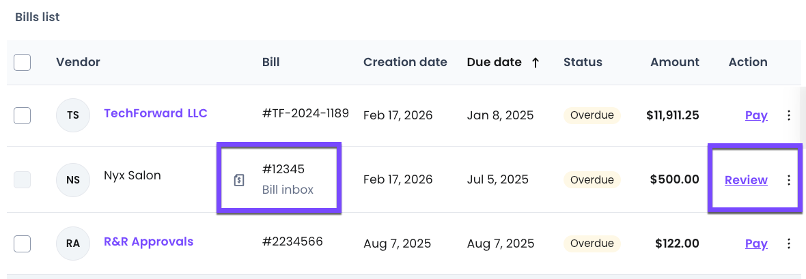Click the Status column header

click(583, 62)
